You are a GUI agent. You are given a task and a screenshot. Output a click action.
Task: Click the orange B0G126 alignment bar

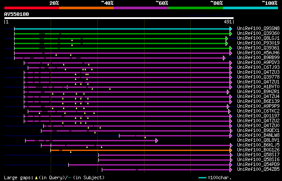140,150
